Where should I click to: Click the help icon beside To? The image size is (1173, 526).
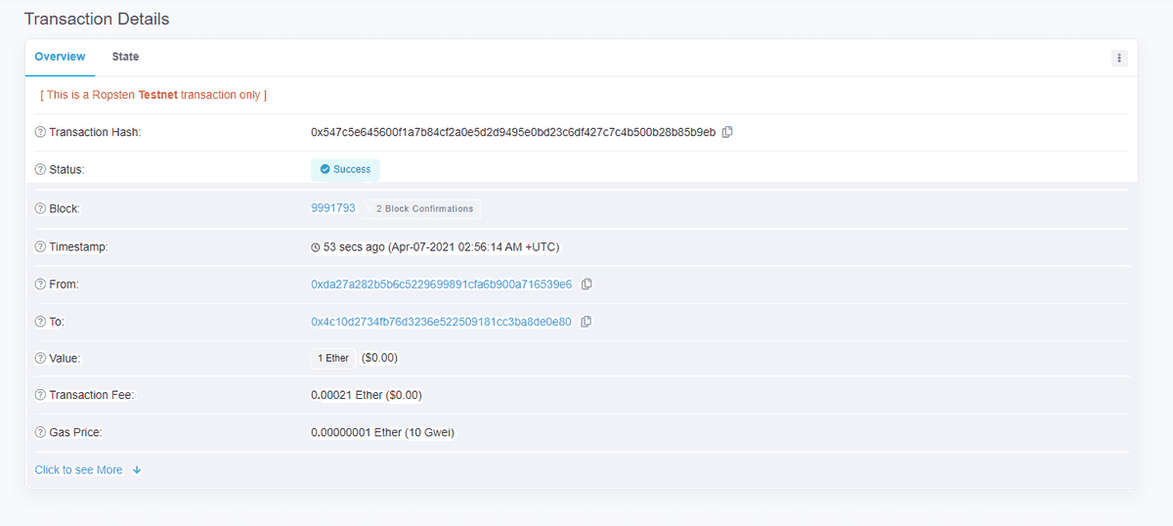(x=40, y=322)
